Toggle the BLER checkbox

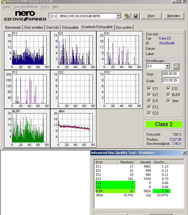pyautogui.click(x=169, y=94)
